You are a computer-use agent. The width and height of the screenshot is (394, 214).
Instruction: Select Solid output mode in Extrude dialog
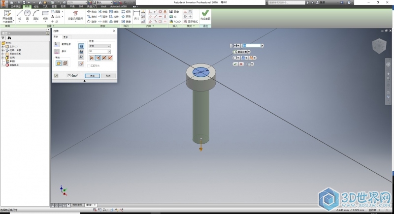point(59,63)
